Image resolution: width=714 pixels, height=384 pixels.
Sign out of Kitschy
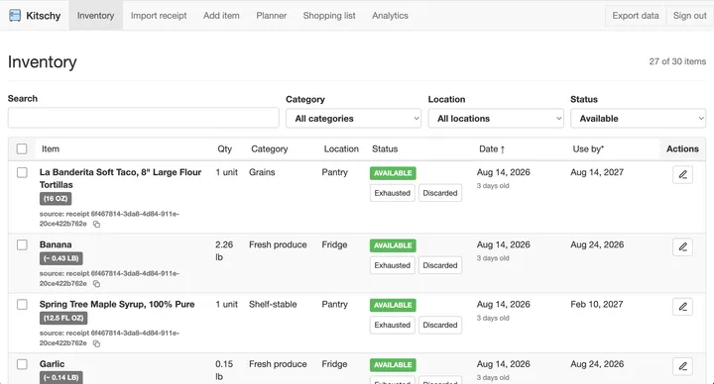(x=690, y=16)
